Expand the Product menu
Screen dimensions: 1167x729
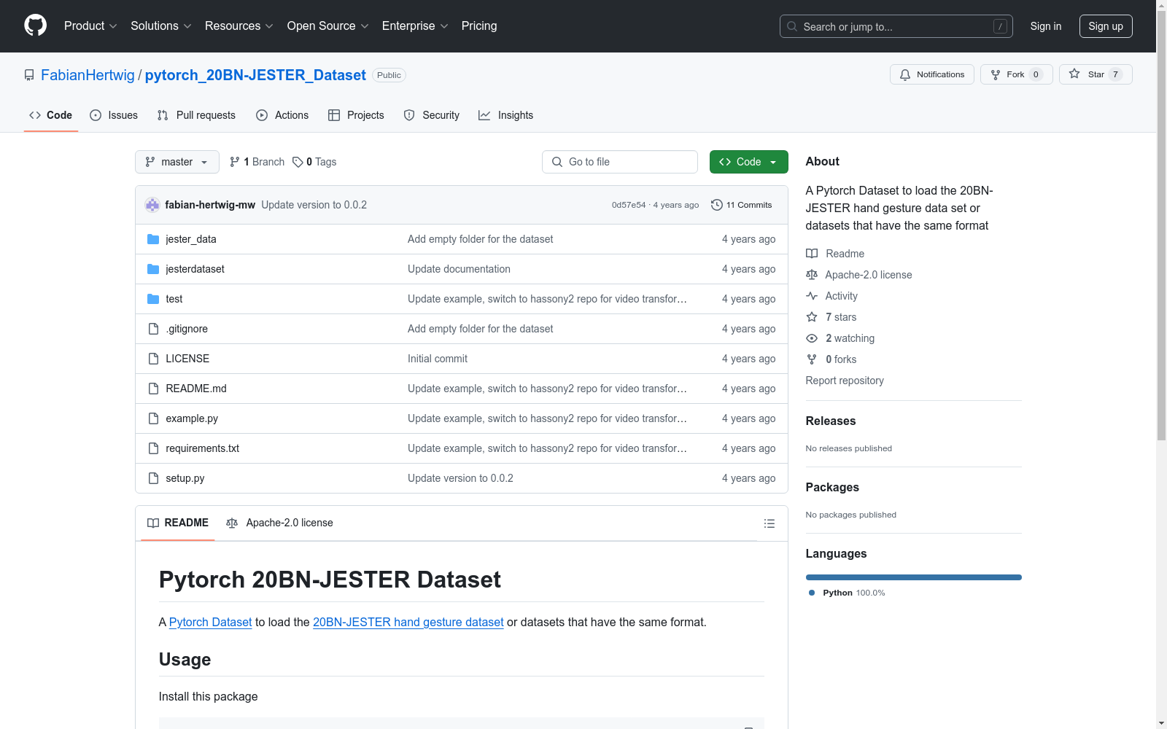coord(90,26)
